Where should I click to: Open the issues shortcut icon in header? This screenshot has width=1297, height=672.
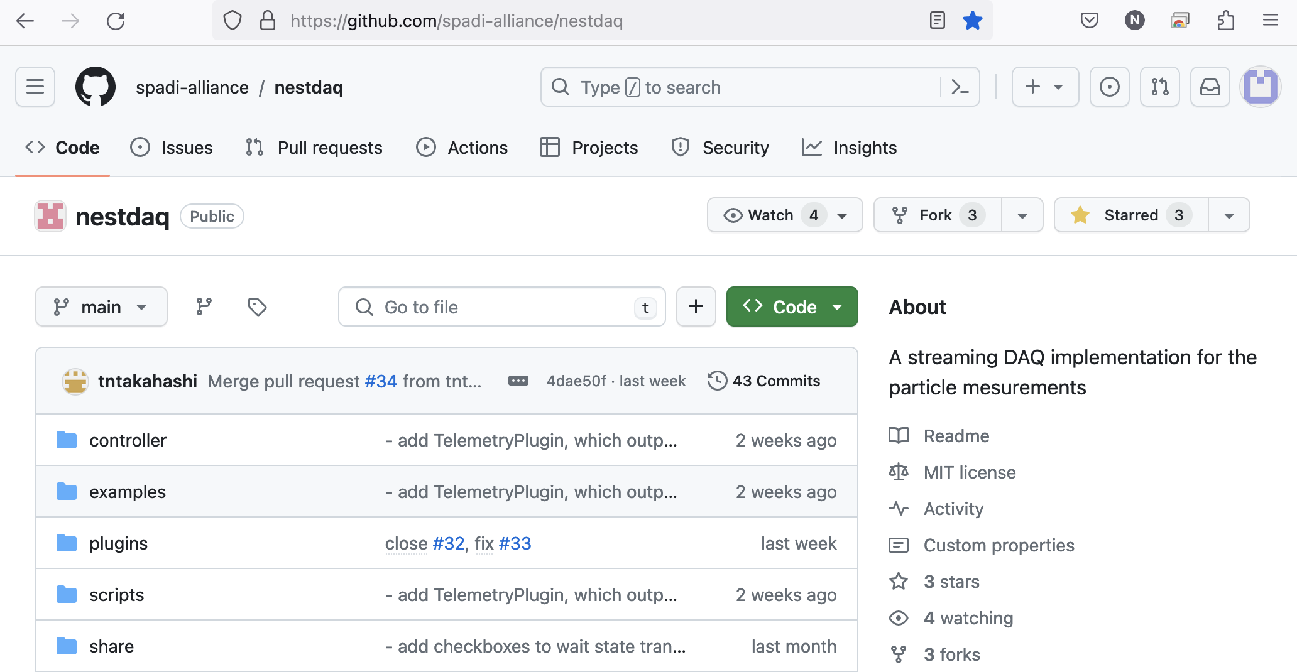coord(1109,87)
